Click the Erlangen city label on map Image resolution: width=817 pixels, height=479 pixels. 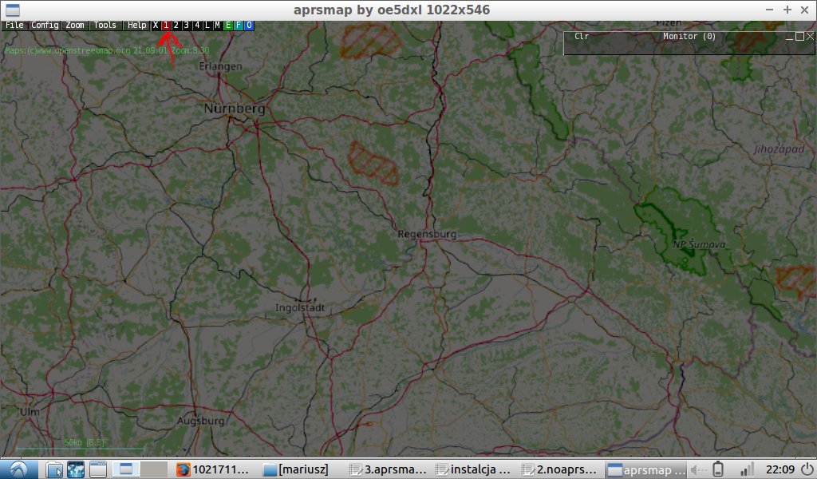[220, 66]
